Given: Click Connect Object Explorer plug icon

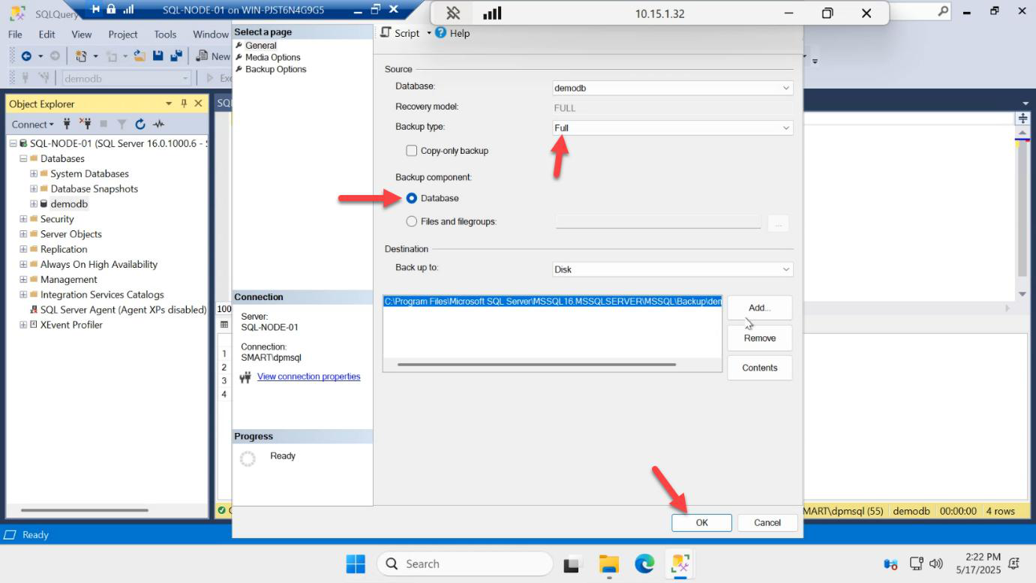Looking at the screenshot, I should click(67, 124).
